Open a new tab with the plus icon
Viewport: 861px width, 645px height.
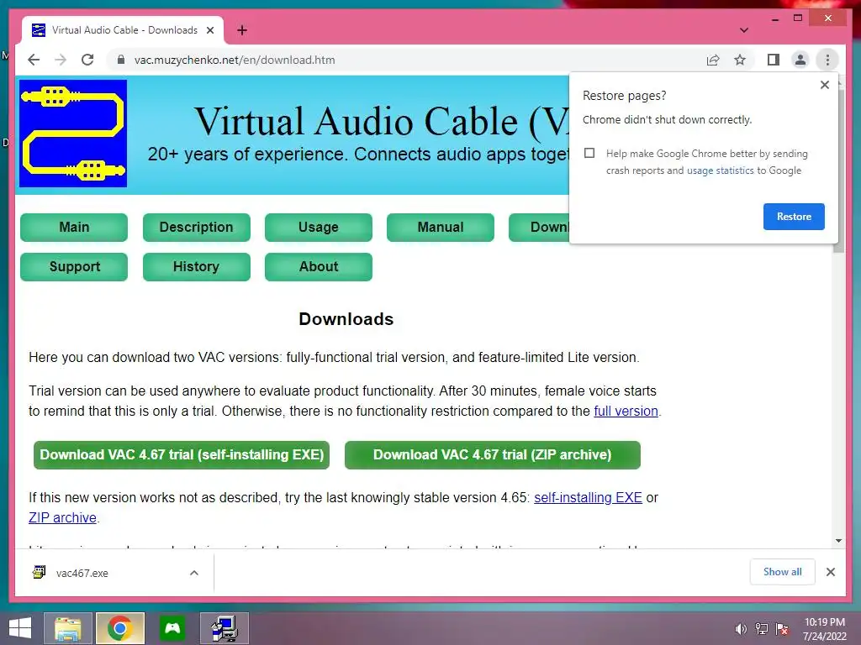242,30
